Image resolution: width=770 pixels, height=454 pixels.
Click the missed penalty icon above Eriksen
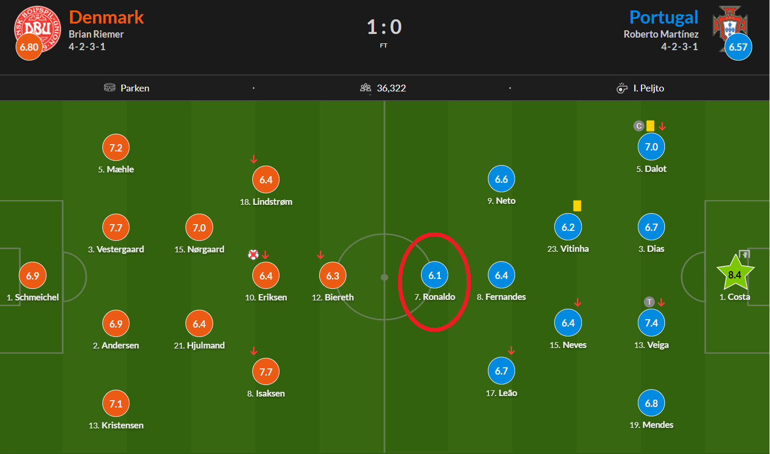(253, 254)
